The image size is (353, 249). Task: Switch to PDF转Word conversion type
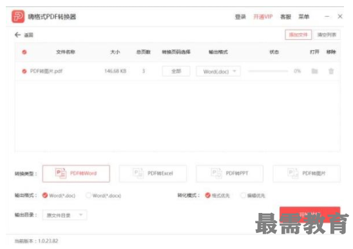(x=76, y=174)
